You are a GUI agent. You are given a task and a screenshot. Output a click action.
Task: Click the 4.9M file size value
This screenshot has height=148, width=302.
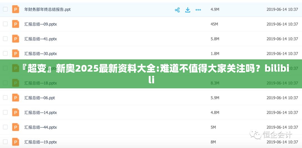coord(215,9)
